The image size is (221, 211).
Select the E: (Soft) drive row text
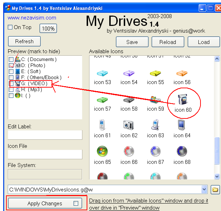click(31, 71)
